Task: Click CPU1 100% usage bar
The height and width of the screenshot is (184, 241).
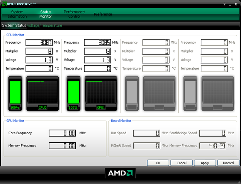Action: point(73,93)
